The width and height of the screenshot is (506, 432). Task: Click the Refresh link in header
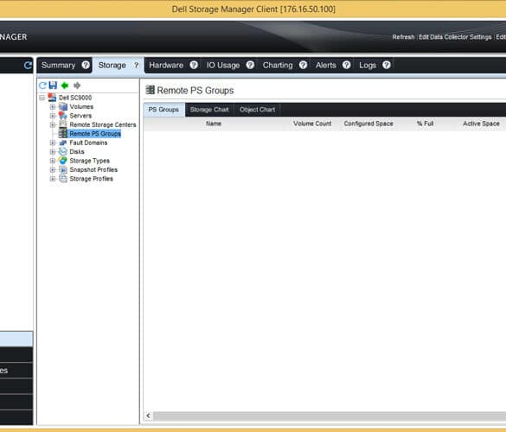403,37
